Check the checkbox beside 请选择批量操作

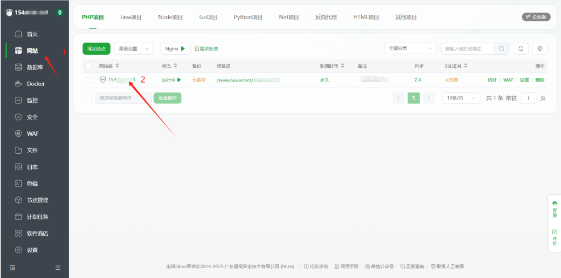point(89,98)
